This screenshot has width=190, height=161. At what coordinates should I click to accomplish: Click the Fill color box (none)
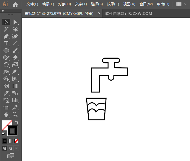5,123
